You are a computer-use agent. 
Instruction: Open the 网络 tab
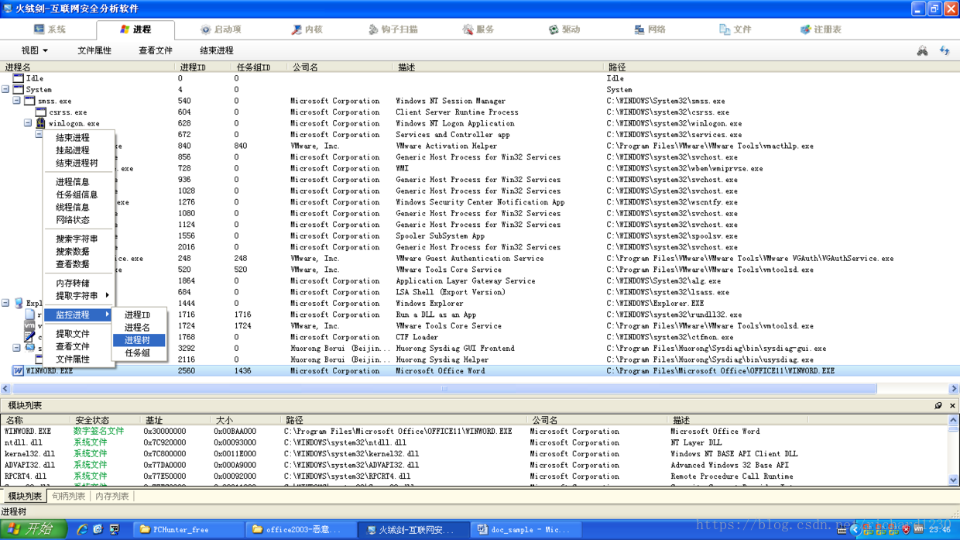point(650,29)
